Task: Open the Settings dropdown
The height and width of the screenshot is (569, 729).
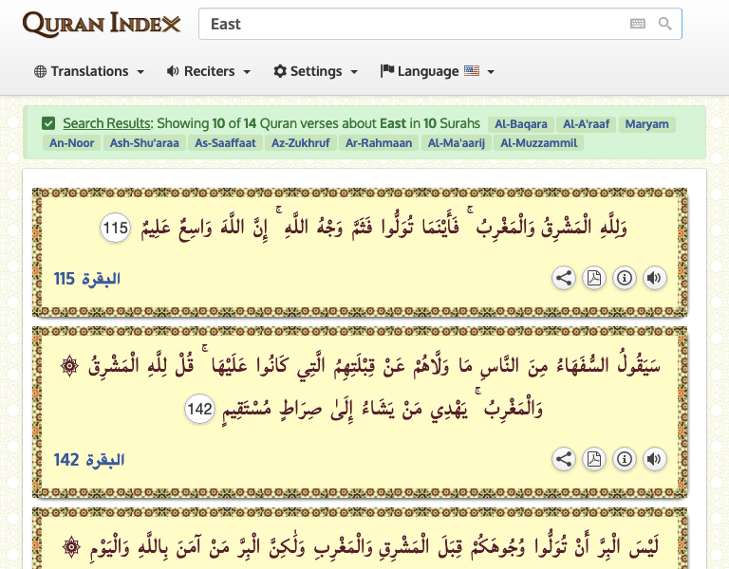Action: pyautogui.click(x=316, y=71)
